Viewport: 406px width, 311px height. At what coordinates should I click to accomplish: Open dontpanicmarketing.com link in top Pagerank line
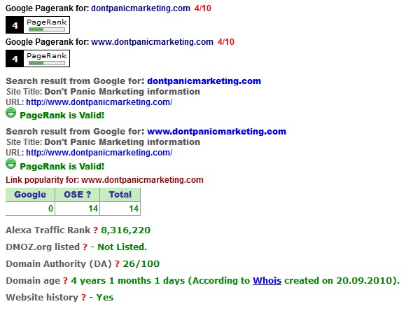[141, 8]
